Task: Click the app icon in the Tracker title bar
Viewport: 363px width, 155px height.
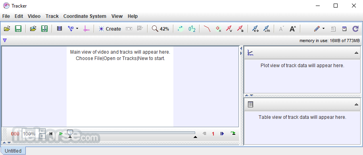Action: [x=6, y=6]
